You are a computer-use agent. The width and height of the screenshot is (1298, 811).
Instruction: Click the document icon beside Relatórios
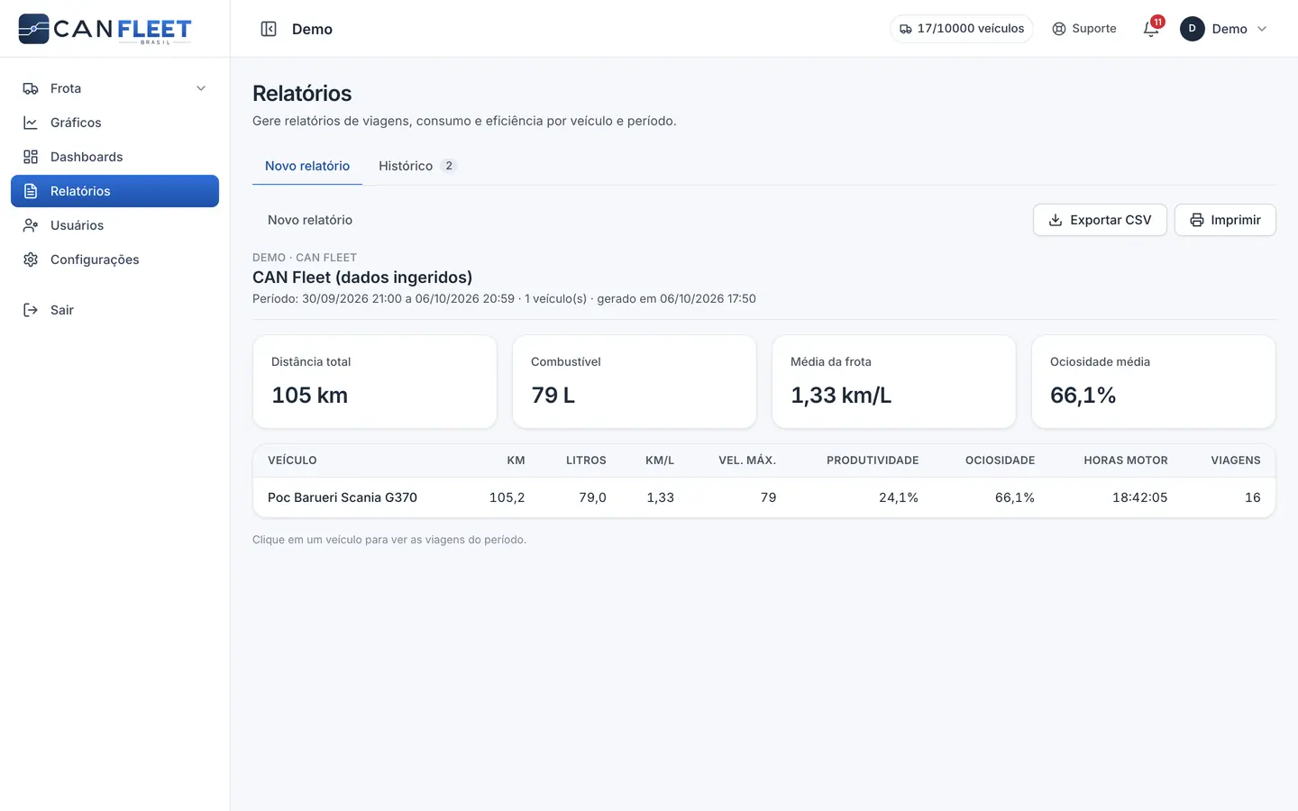[31, 191]
